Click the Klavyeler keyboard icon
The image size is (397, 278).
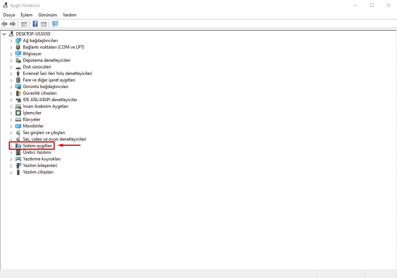19,119
